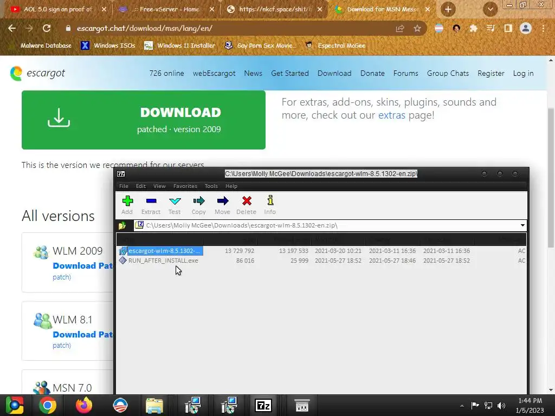
Task: Toggle the browser side panel
Action: 508,29
